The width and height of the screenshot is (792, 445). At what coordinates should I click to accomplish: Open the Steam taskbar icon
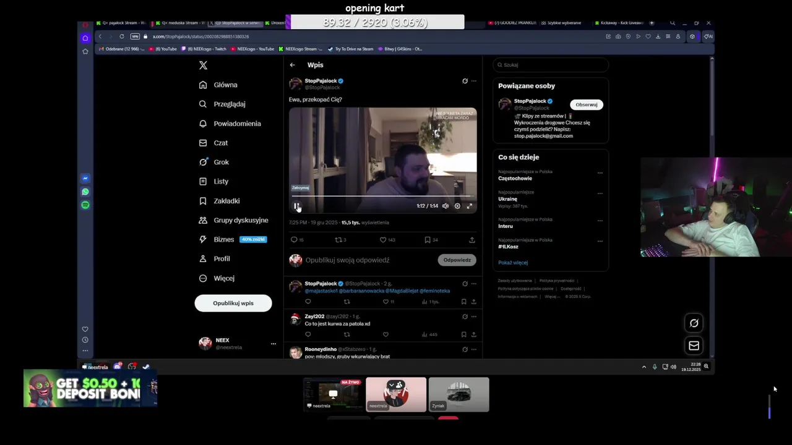pos(146,367)
